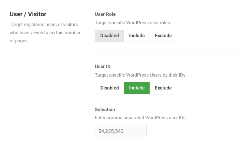The width and height of the screenshot is (240, 148).
Task: Disable User ID targeting
Action: [x=109, y=88]
